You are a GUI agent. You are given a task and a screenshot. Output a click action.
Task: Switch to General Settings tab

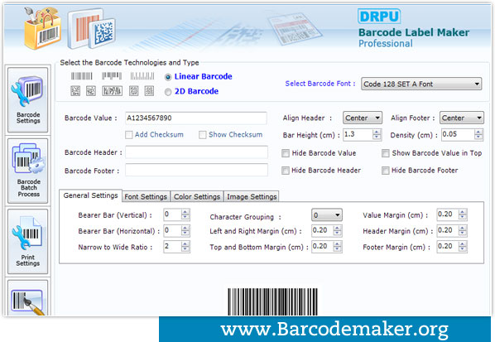pos(90,195)
